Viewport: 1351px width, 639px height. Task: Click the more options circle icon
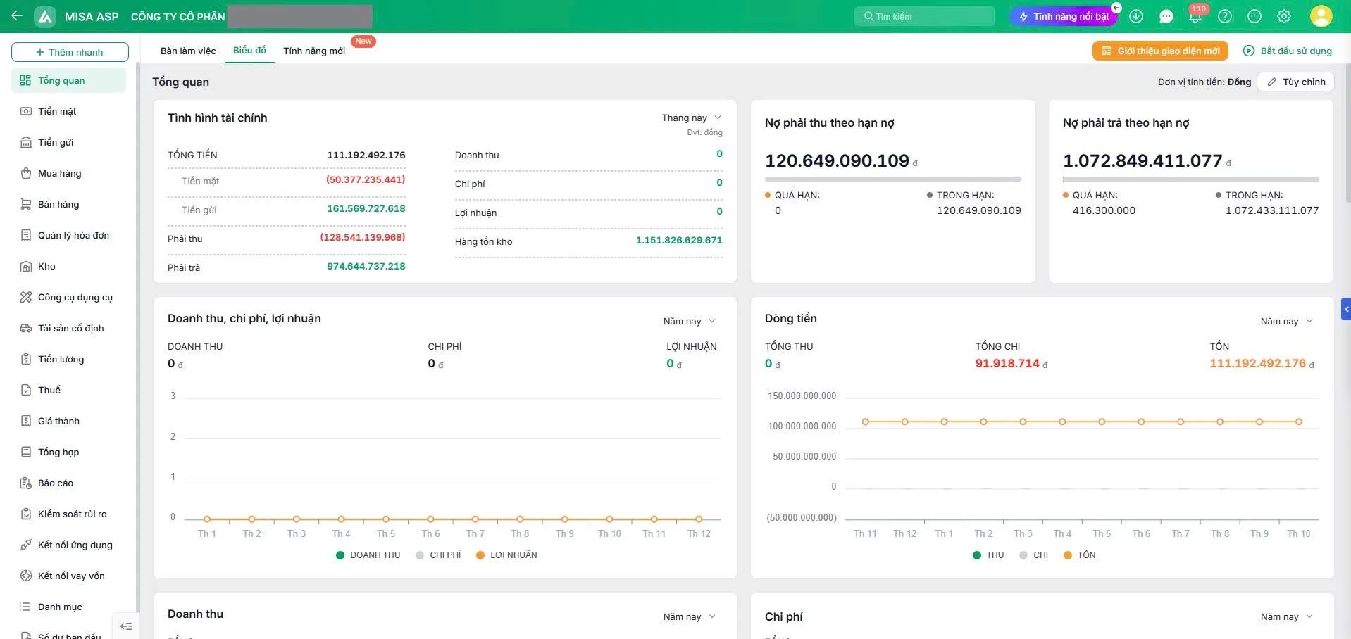(1254, 16)
